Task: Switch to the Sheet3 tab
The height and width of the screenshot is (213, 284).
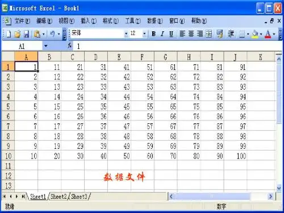Action: pos(79,197)
